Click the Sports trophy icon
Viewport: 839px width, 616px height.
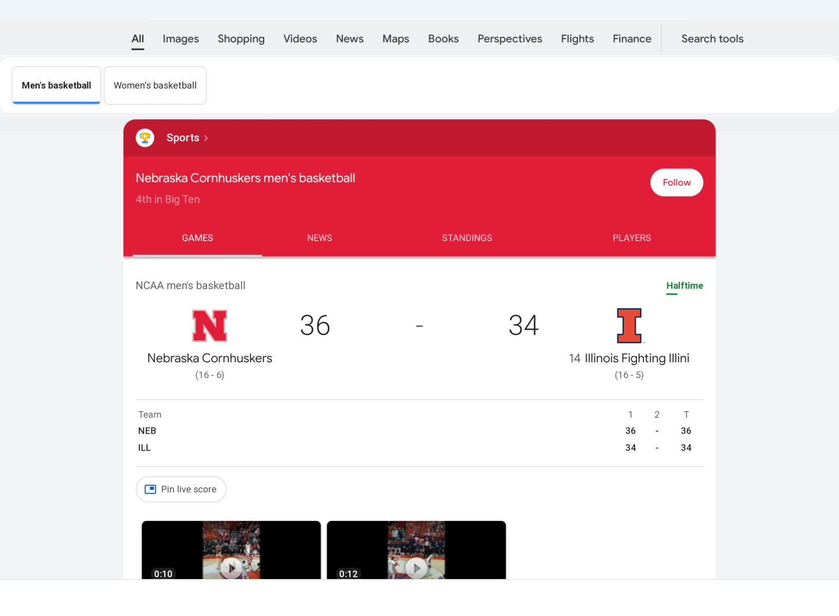tap(145, 138)
